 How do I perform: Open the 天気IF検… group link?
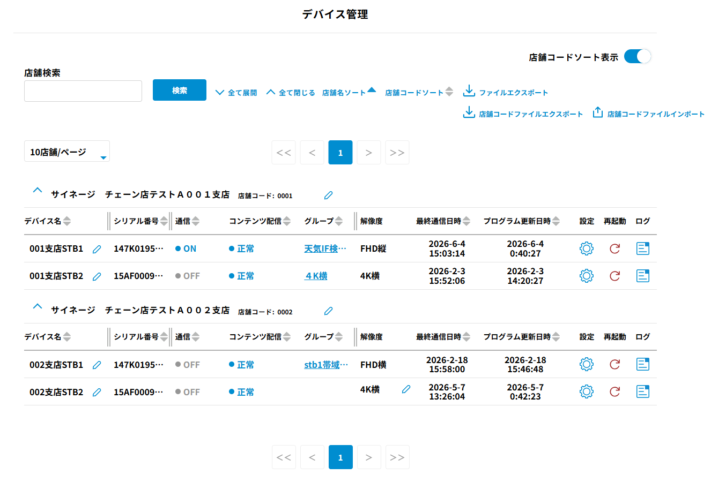click(x=325, y=248)
